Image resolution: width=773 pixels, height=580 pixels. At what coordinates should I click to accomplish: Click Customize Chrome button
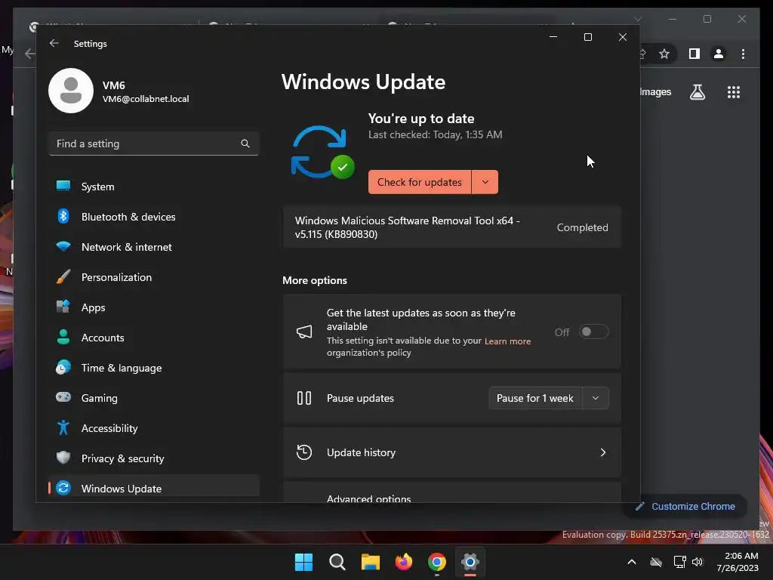coord(685,506)
